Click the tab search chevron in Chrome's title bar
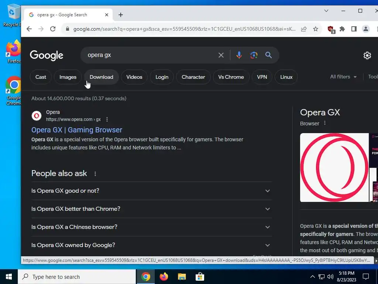This screenshot has height=284, width=378. [326, 11]
